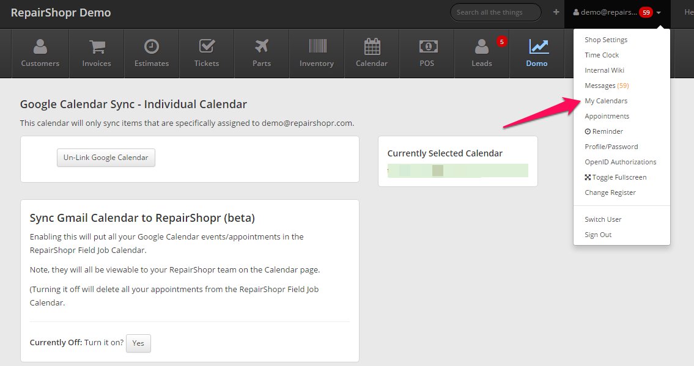Open Domo via the chart icon
This screenshot has width=694, height=366.
(x=539, y=46)
